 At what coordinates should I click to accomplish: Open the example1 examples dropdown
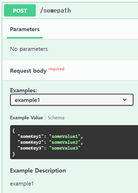pos(72,100)
